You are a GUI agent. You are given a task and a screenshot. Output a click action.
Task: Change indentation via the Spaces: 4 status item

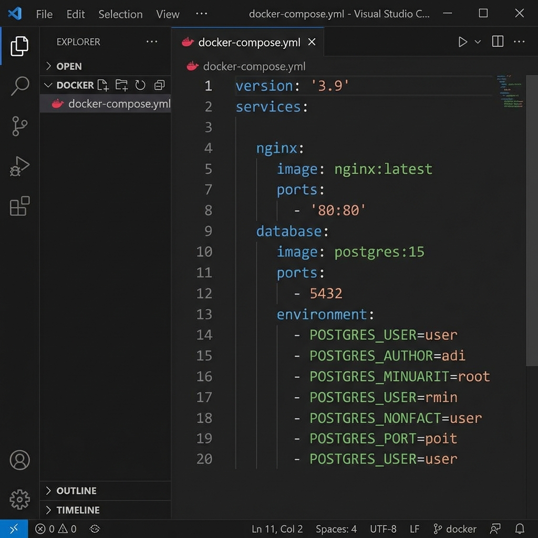tap(336, 529)
